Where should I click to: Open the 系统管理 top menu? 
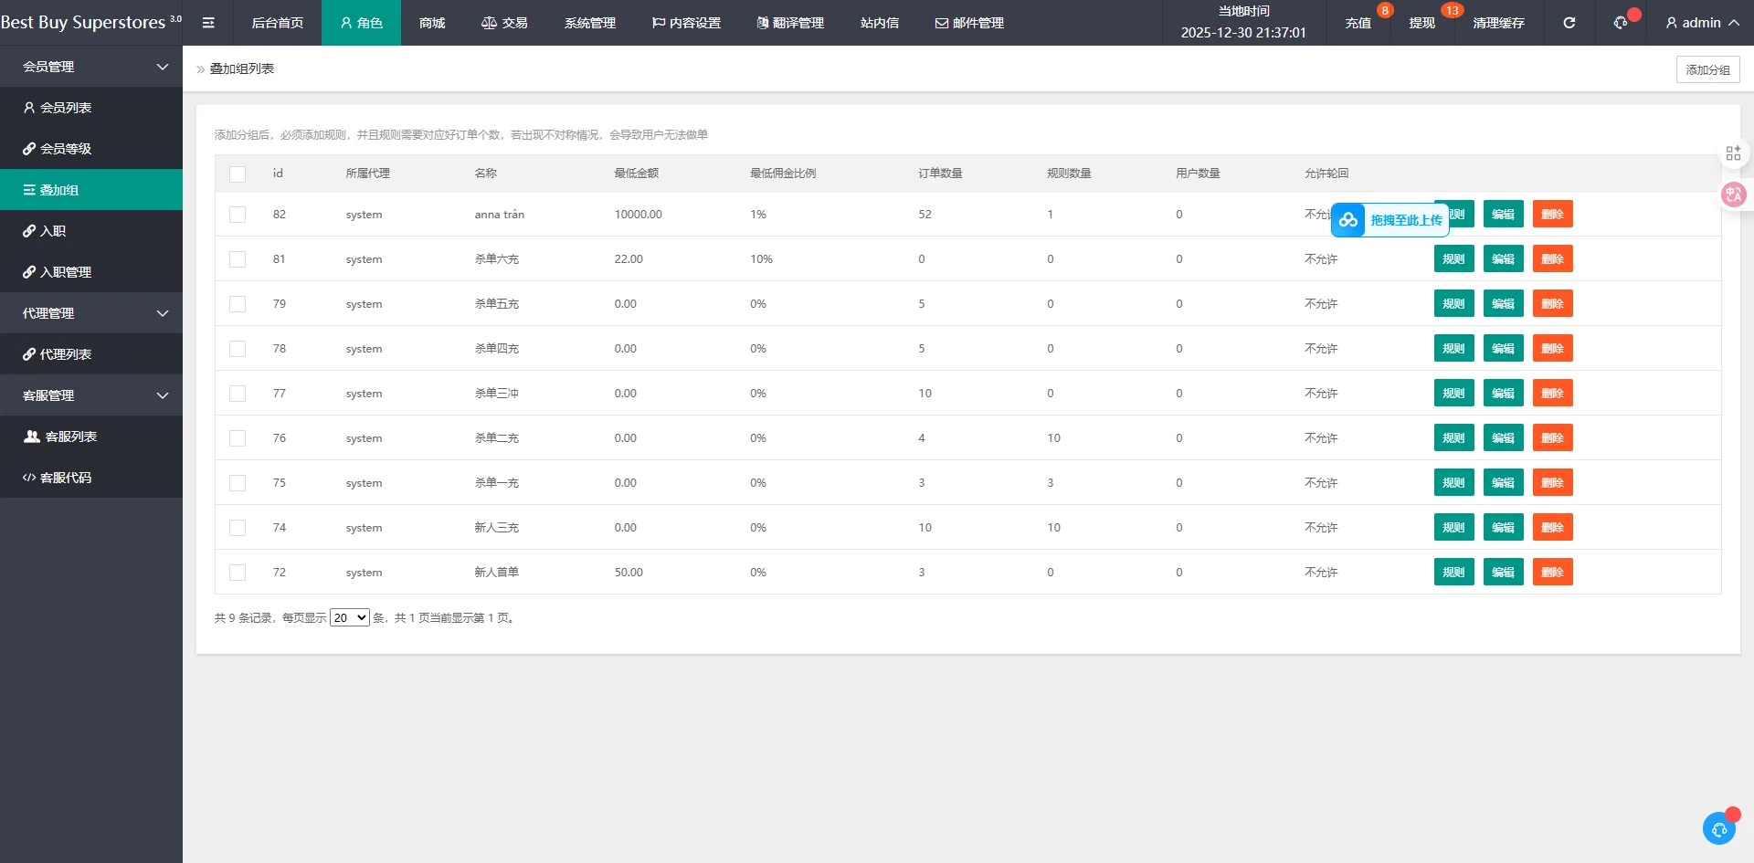pos(589,23)
